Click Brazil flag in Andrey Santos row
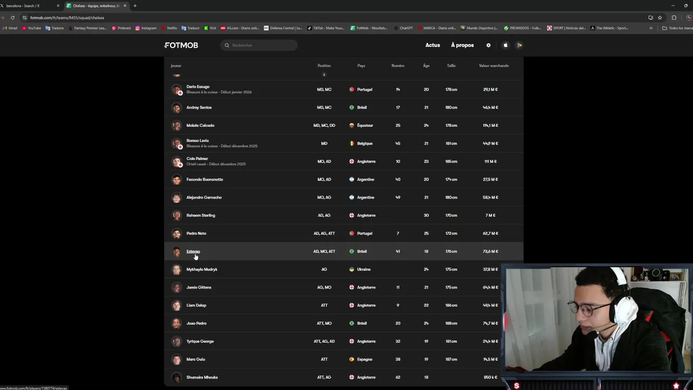The height and width of the screenshot is (390, 693). click(352, 107)
